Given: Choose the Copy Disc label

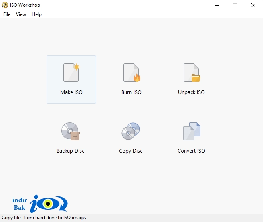Looking at the screenshot, I should (131, 151).
